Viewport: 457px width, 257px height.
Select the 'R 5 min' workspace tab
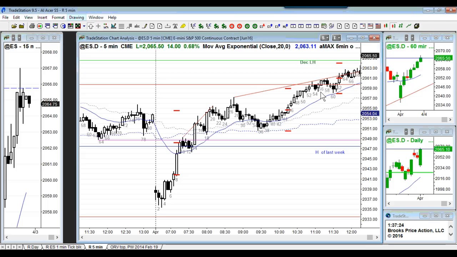[95, 247]
